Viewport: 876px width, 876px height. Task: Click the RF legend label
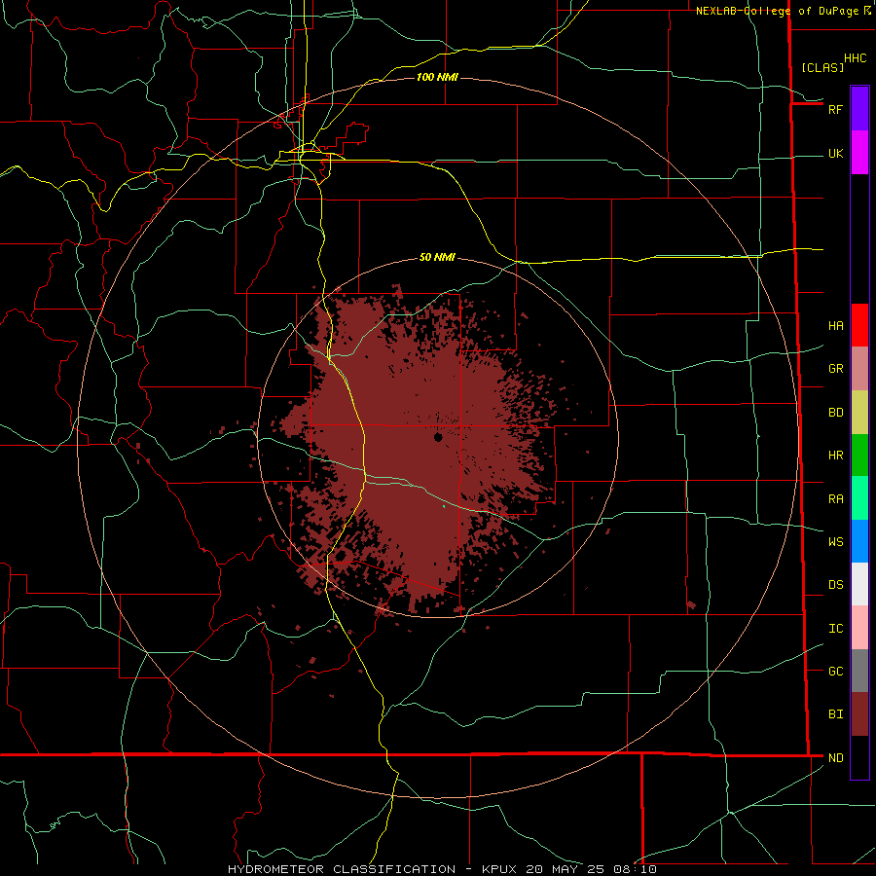point(835,109)
